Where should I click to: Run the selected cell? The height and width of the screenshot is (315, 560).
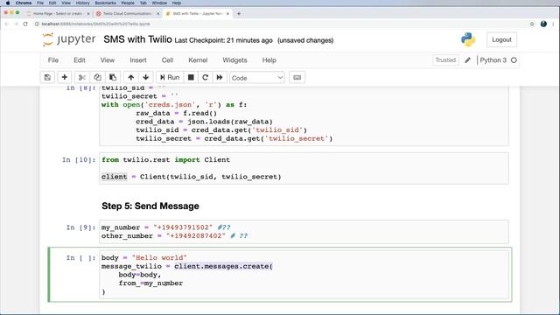[x=170, y=78]
